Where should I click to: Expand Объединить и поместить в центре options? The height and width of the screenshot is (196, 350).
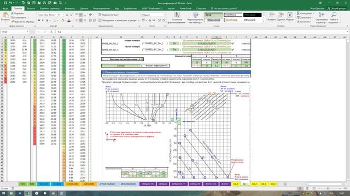[x=138, y=21]
